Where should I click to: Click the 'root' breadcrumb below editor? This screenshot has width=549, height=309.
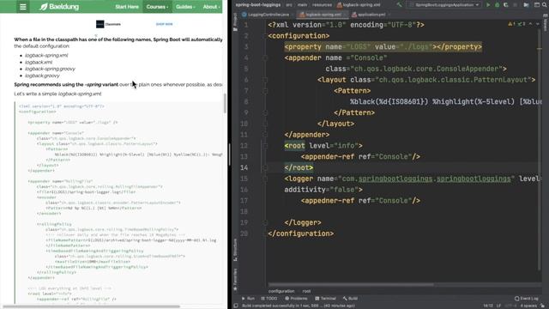(x=306, y=291)
